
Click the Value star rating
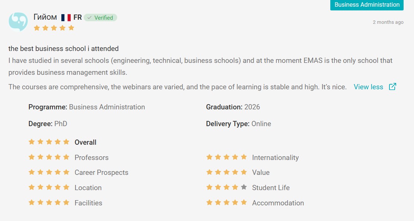227,172
